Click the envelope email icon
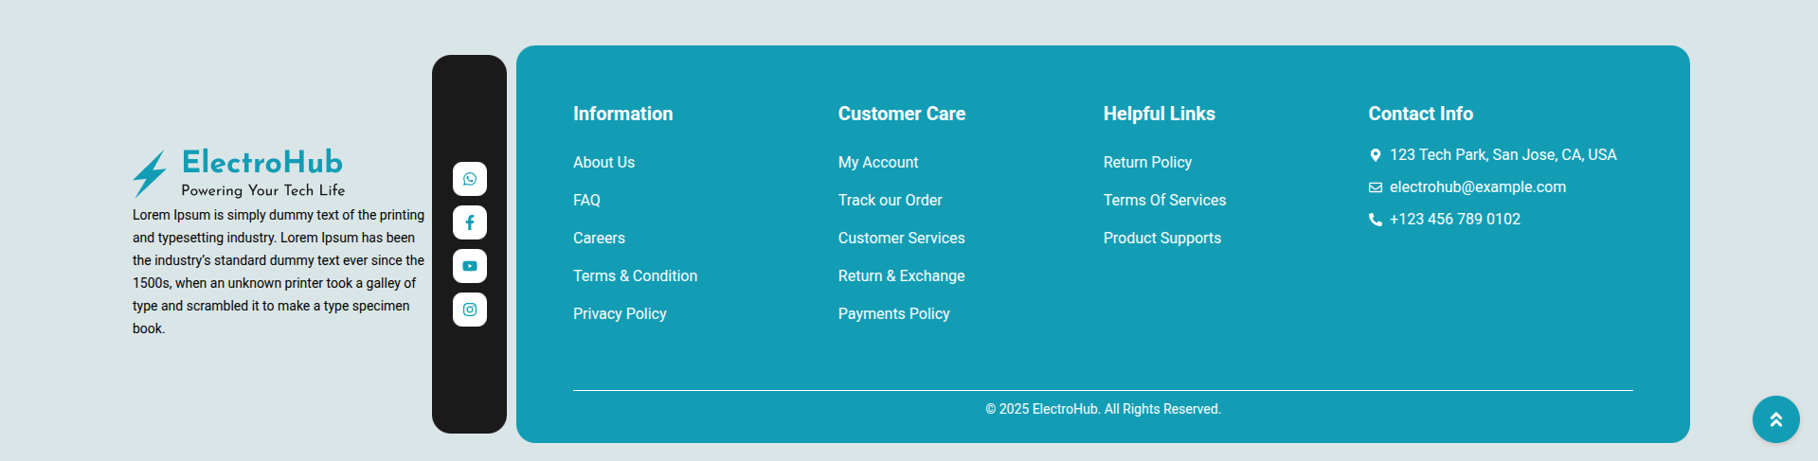The image size is (1818, 461). pos(1376,187)
